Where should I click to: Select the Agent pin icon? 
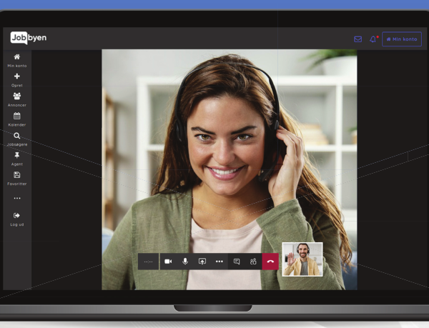tap(17, 159)
